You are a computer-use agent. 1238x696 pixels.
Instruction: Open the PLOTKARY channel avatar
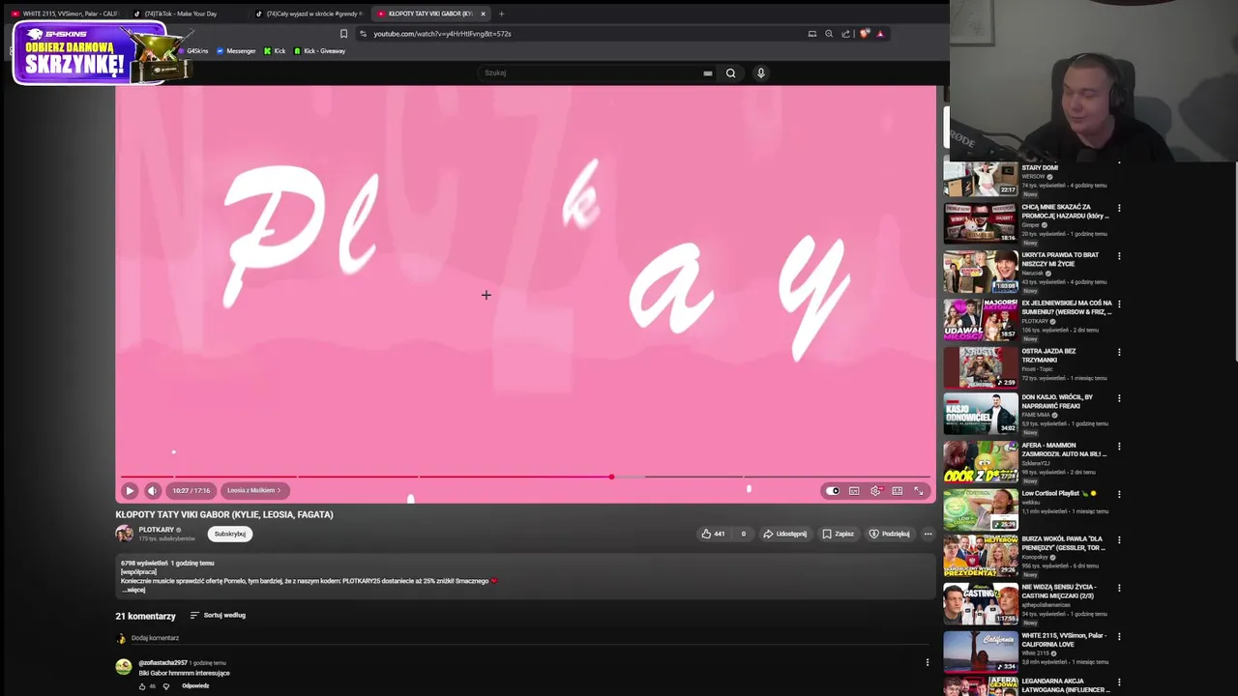[125, 534]
